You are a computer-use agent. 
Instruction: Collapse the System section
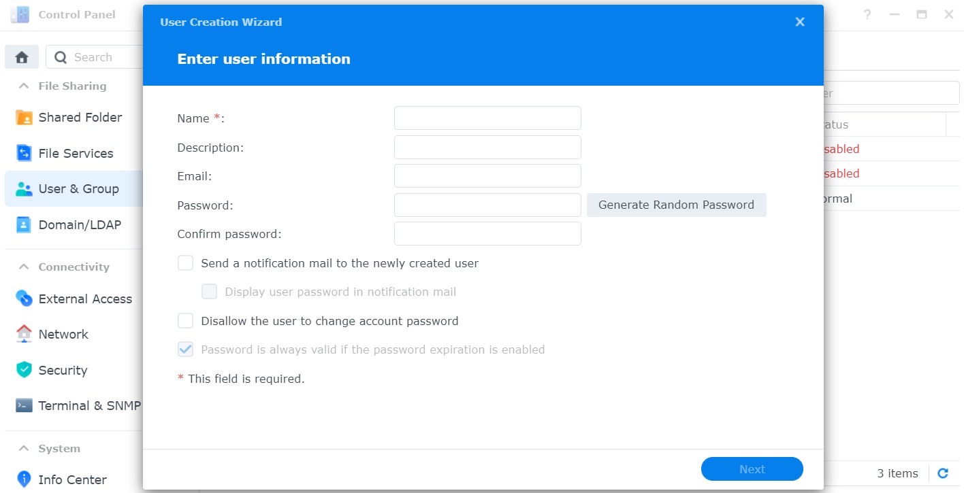tap(24, 448)
